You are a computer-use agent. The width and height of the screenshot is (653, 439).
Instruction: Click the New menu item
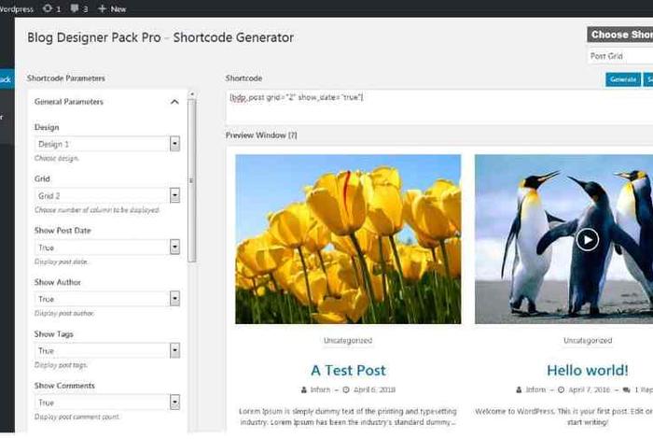coord(112,8)
